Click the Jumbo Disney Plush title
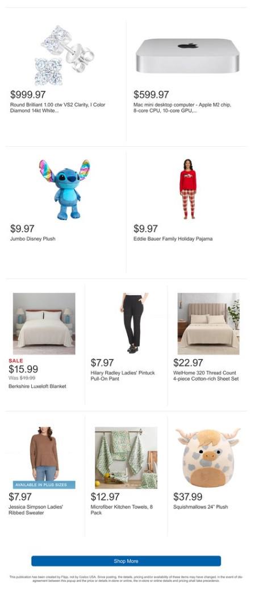This screenshot has height=591, width=259. click(33, 238)
